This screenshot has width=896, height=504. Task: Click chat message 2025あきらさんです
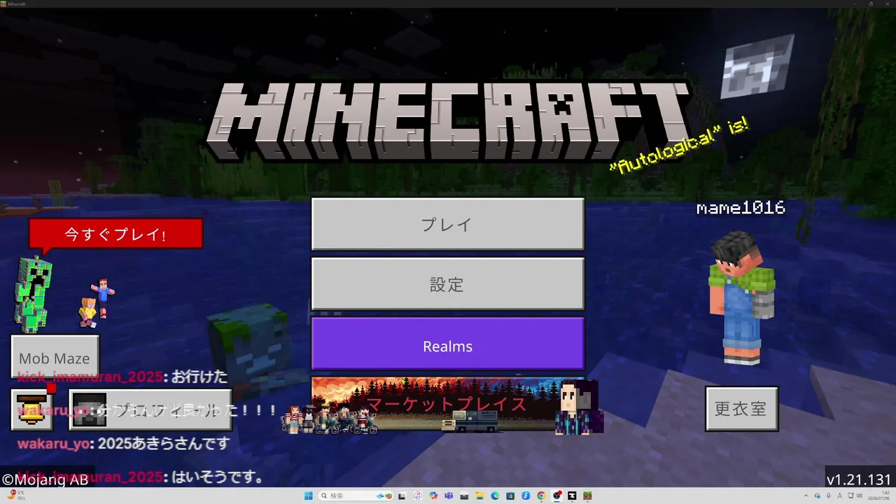164,444
